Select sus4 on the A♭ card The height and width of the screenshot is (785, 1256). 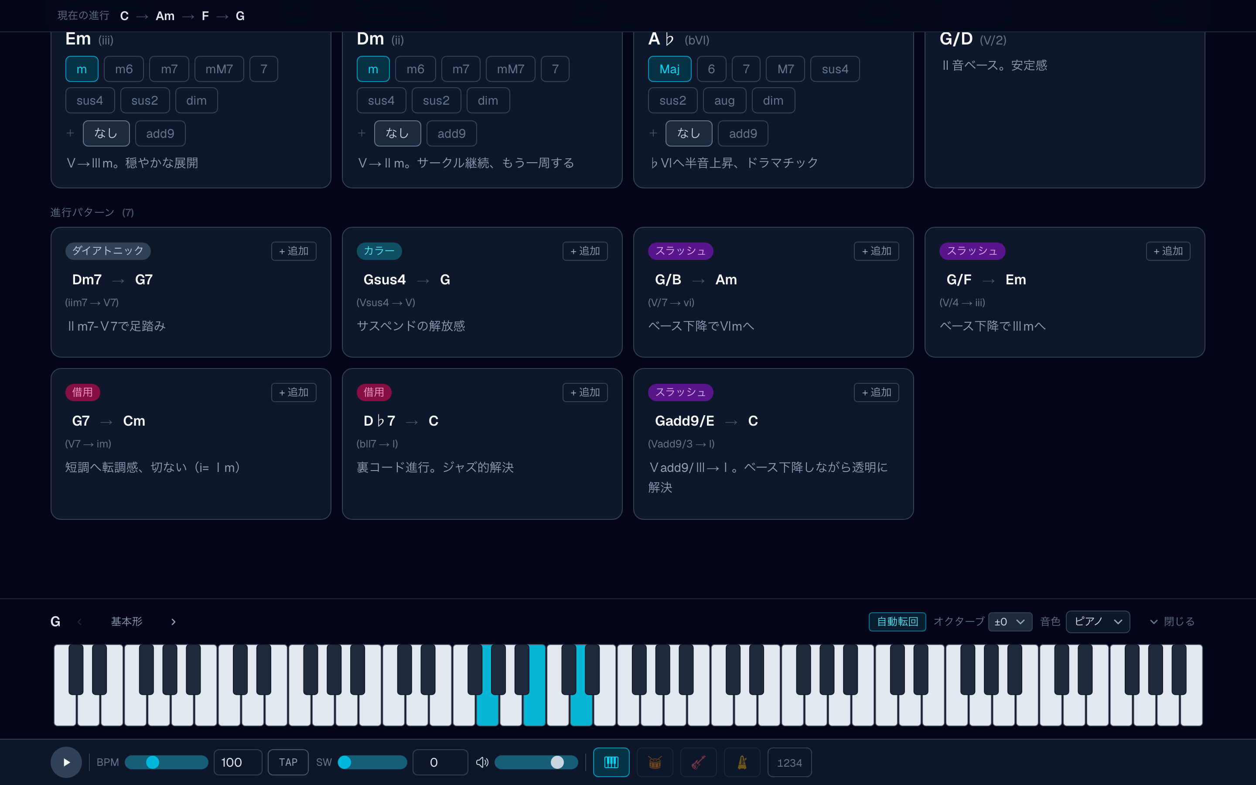click(x=835, y=69)
